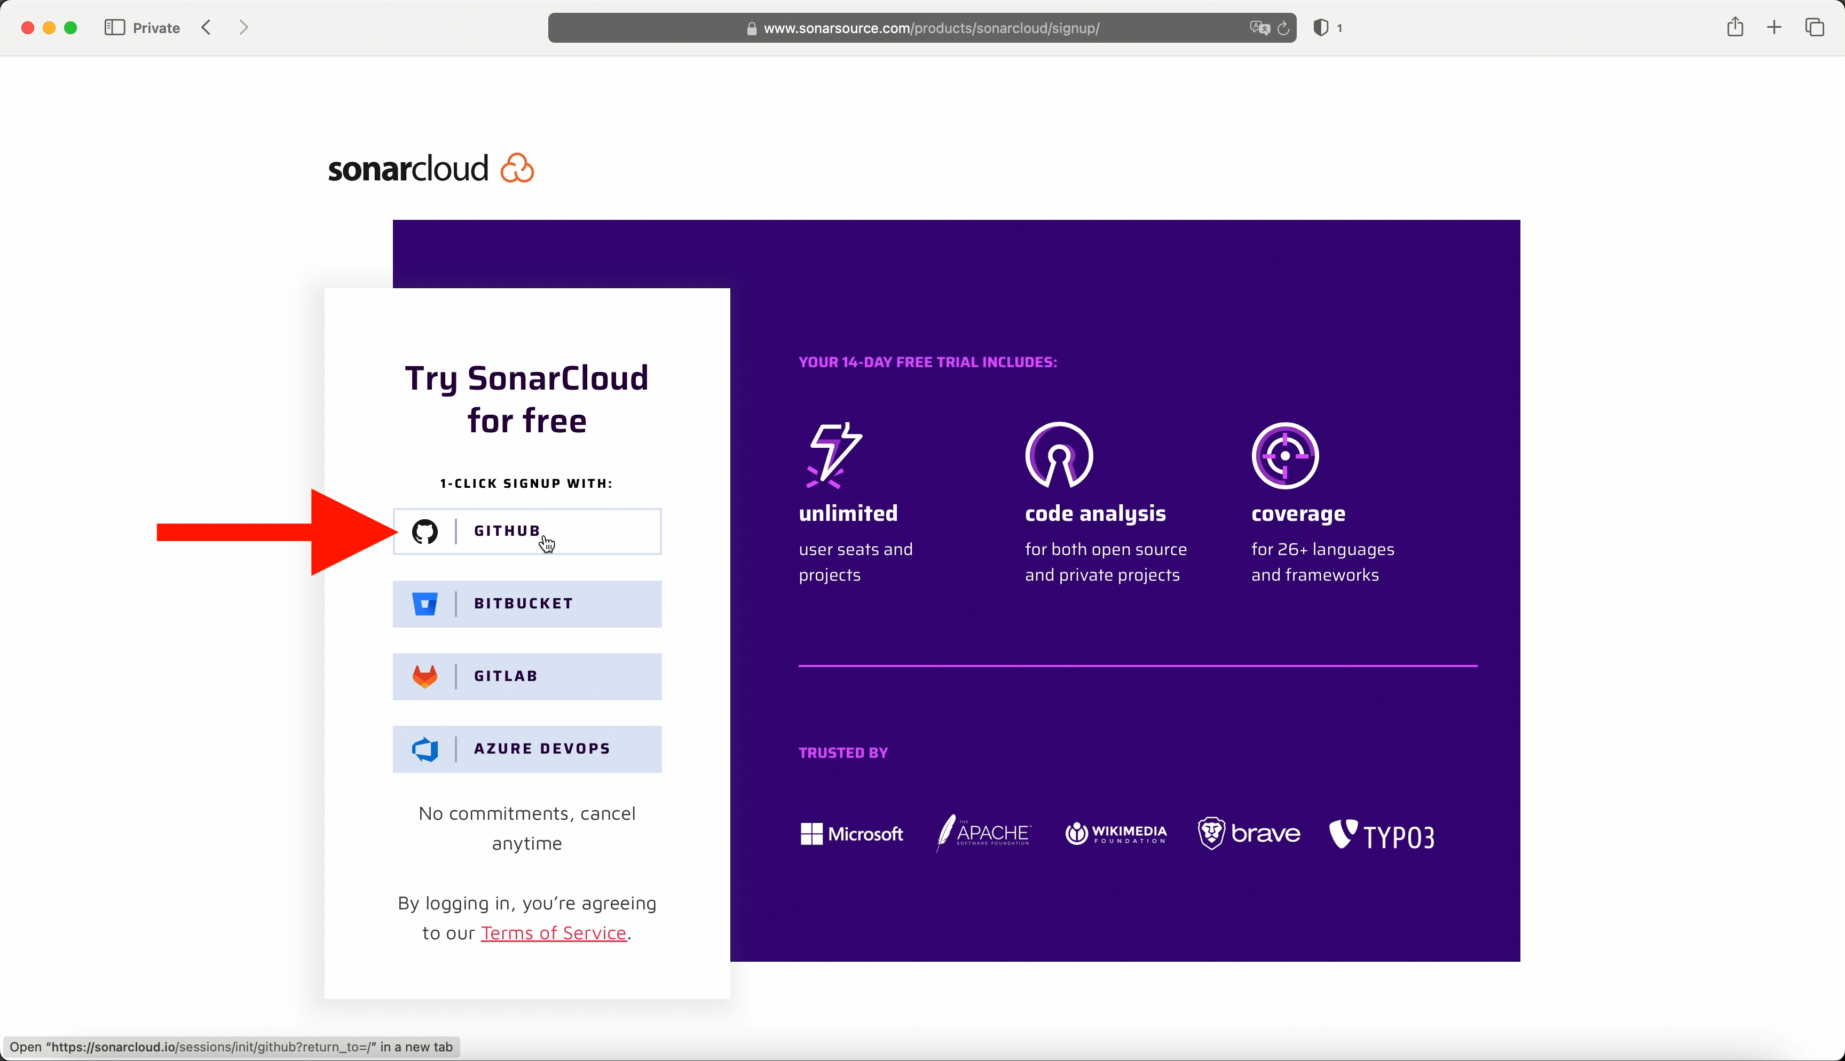This screenshot has height=1061, width=1845.
Task: Click the lightning bolt unlimited icon
Action: 833,455
